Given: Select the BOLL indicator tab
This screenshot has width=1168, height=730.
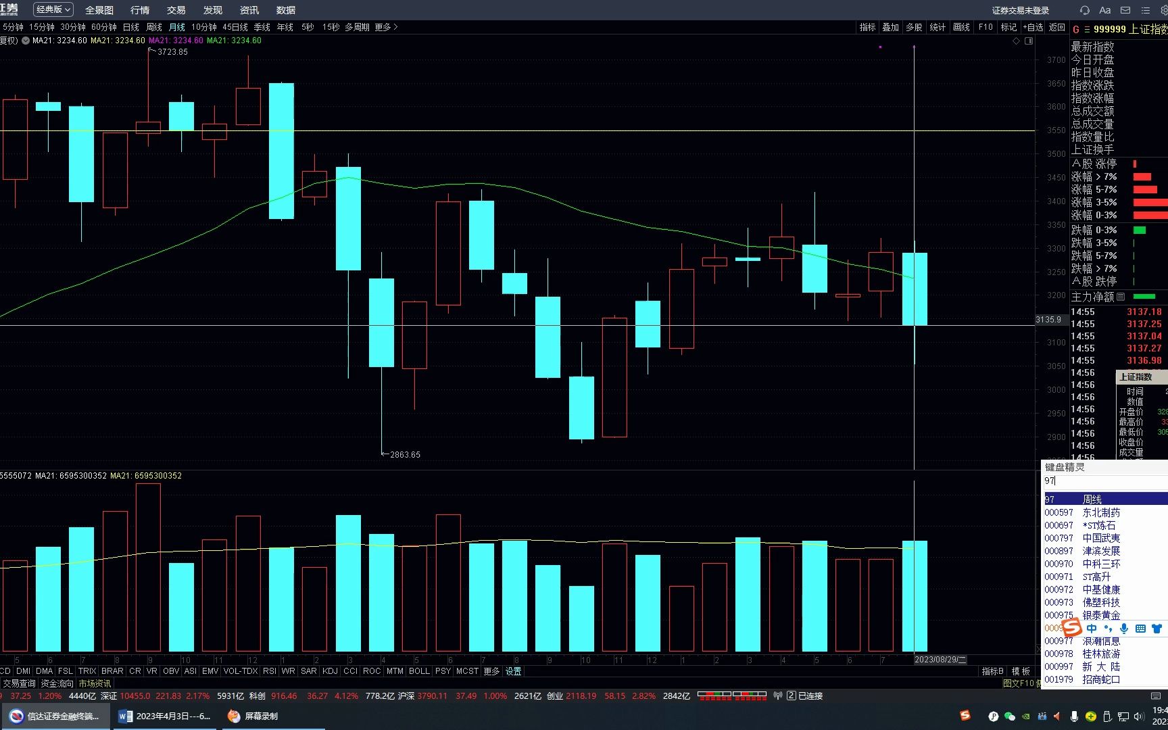Looking at the screenshot, I should click(419, 671).
